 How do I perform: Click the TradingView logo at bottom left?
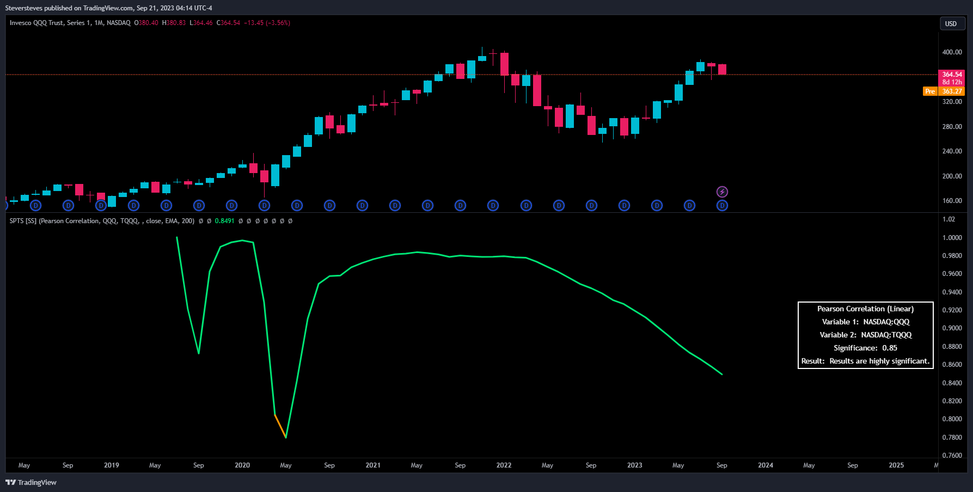tap(31, 482)
